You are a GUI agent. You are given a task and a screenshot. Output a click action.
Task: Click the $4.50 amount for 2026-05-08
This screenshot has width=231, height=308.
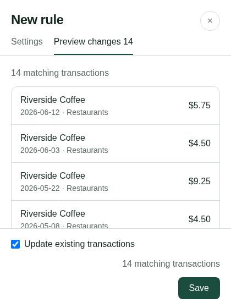click(x=199, y=219)
